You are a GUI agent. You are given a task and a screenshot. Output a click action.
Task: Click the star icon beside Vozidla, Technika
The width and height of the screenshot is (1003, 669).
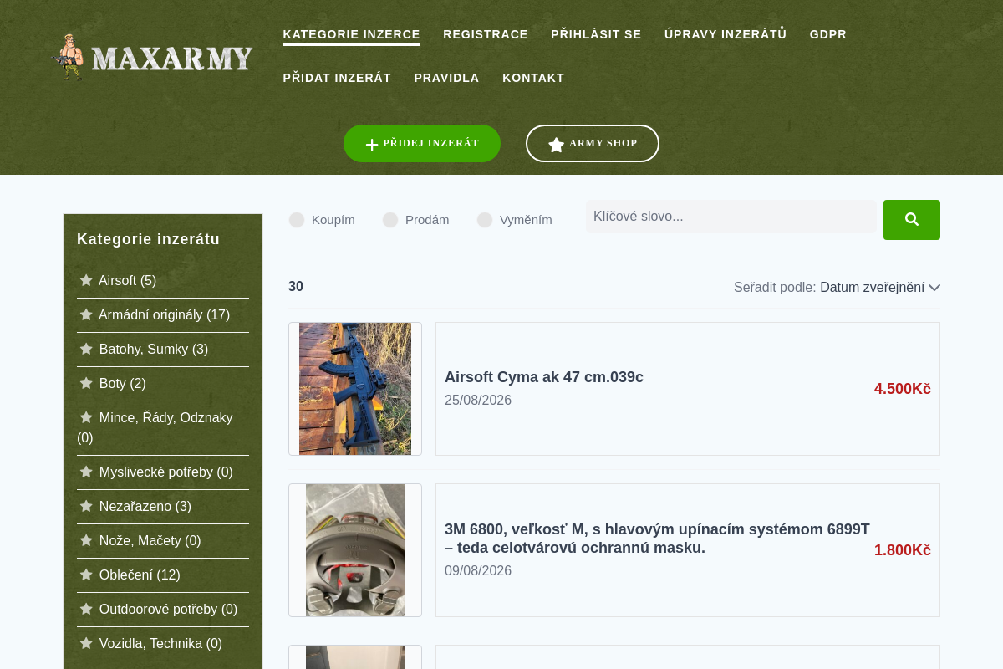coord(86,643)
